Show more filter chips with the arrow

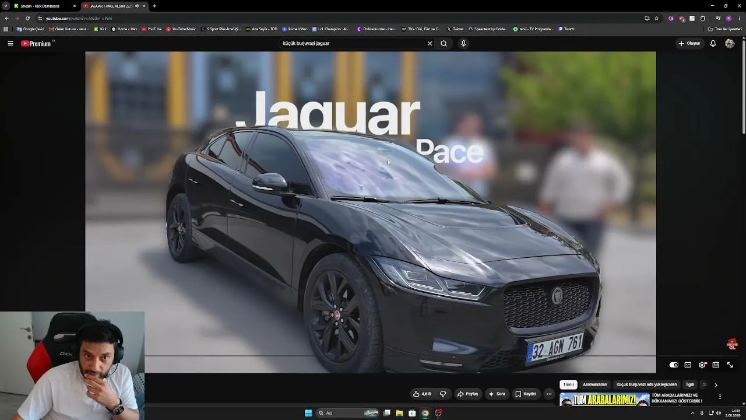[x=716, y=385]
